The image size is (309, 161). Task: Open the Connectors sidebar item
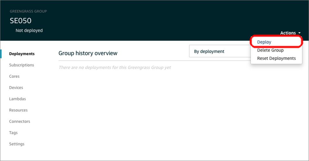(x=20, y=121)
